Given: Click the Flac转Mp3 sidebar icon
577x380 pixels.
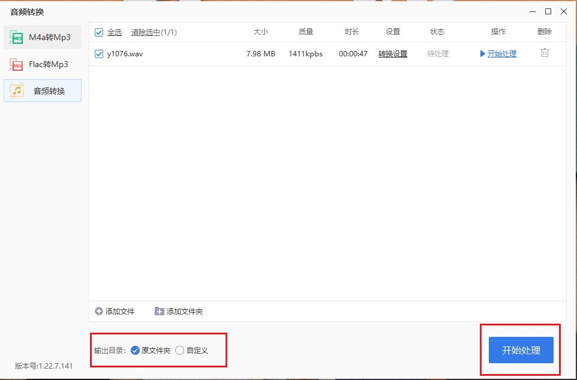Looking at the screenshot, I should tap(16, 64).
